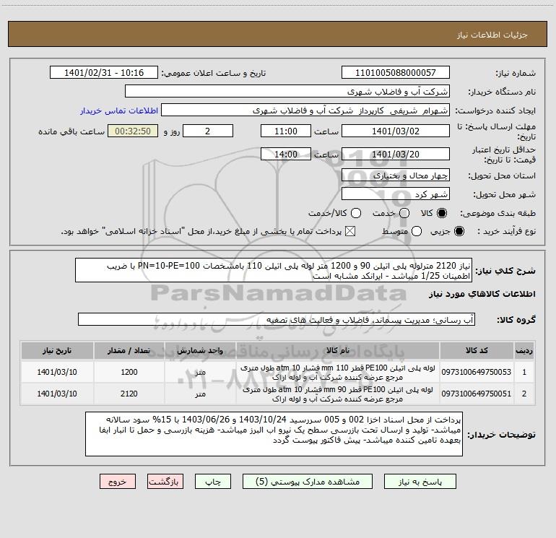
Task: Click the گروه کالا field
Action: pos(277,319)
